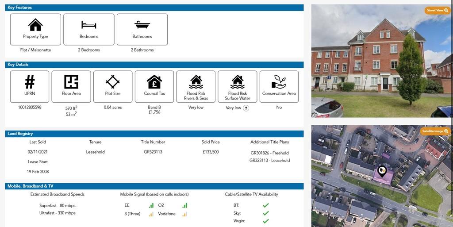453x227 pixels.
Task: Open surface water flood risk help tooltip
Action: click(x=246, y=108)
